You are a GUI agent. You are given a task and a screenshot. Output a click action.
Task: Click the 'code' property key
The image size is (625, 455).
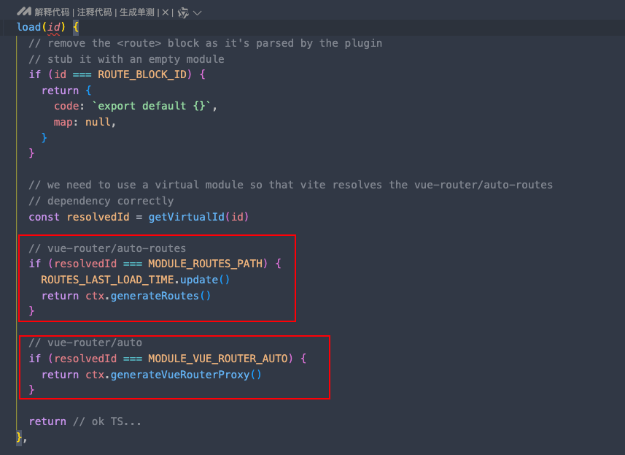[x=66, y=106]
